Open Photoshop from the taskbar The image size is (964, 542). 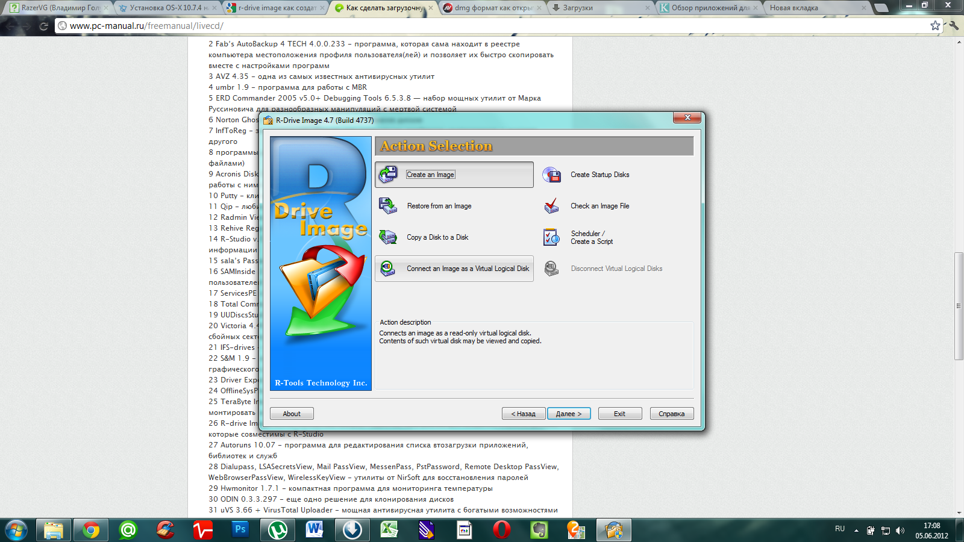[x=240, y=530]
